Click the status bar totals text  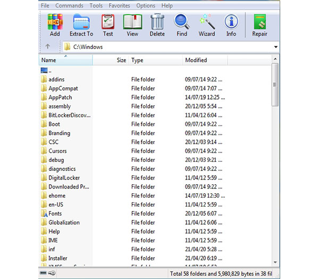click(221, 274)
